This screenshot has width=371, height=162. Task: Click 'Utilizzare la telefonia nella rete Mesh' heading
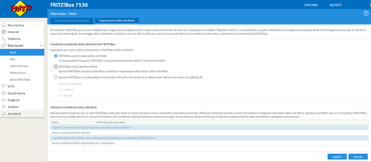pyautogui.click(x=74, y=107)
